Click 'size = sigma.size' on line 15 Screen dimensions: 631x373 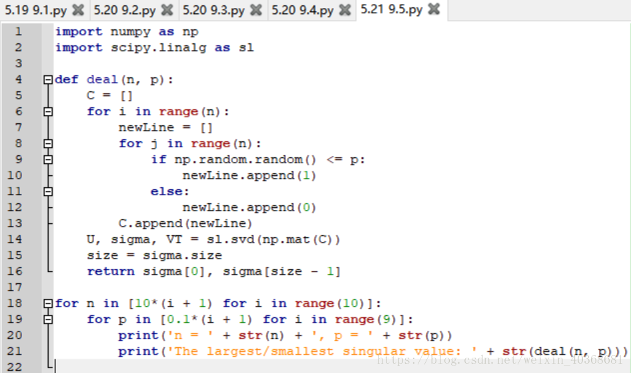tap(154, 256)
